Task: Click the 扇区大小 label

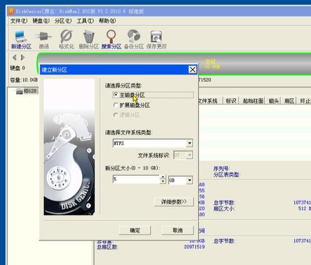Action: click(x=225, y=209)
